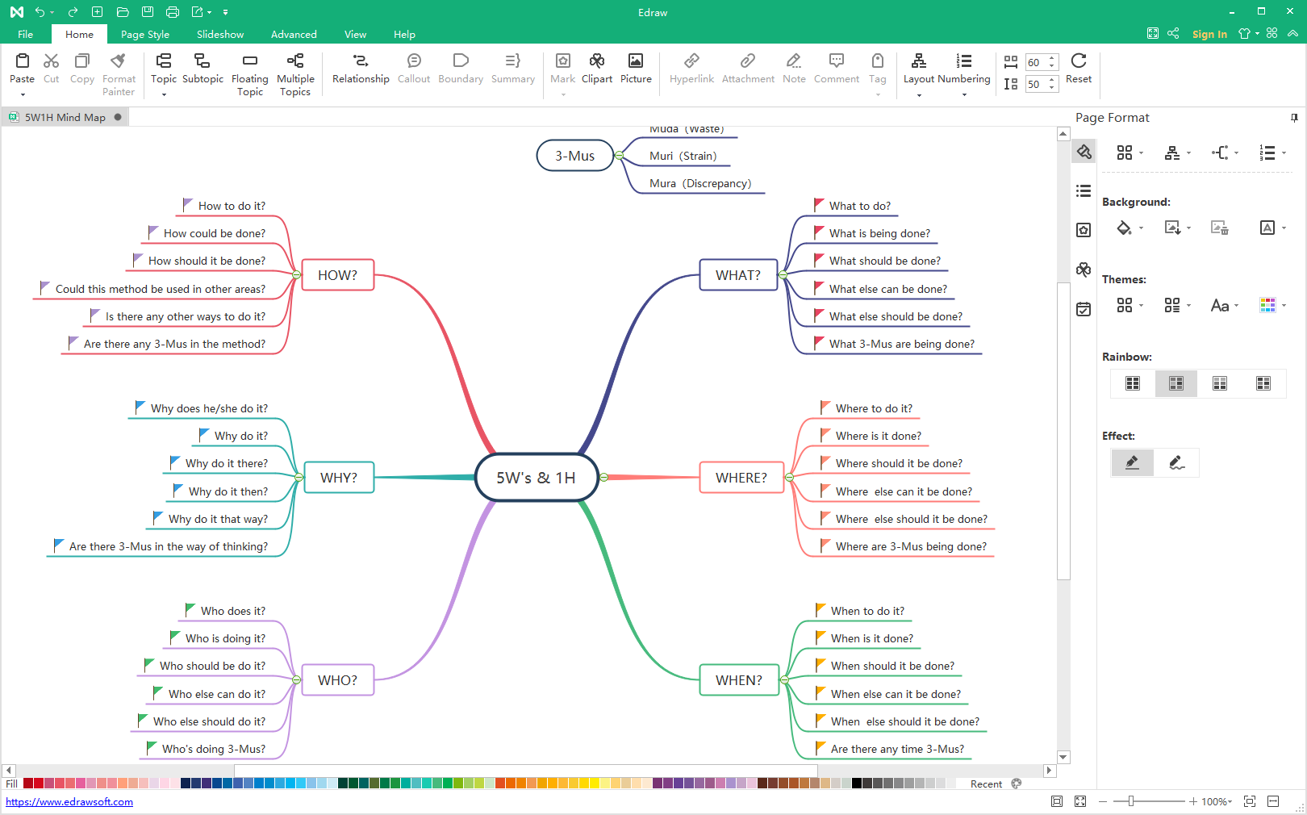
Task: Switch to the Page Style ribbon tab
Action: 144,34
